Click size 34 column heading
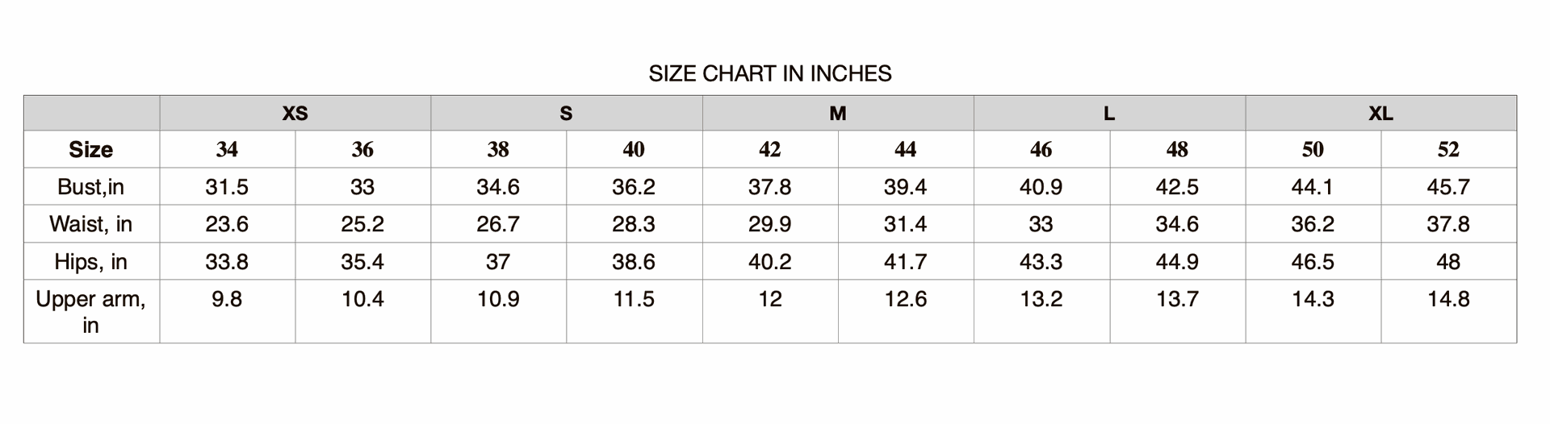Image resolution: width=1550 pixels, height=424 pixels. coord(227,149)
